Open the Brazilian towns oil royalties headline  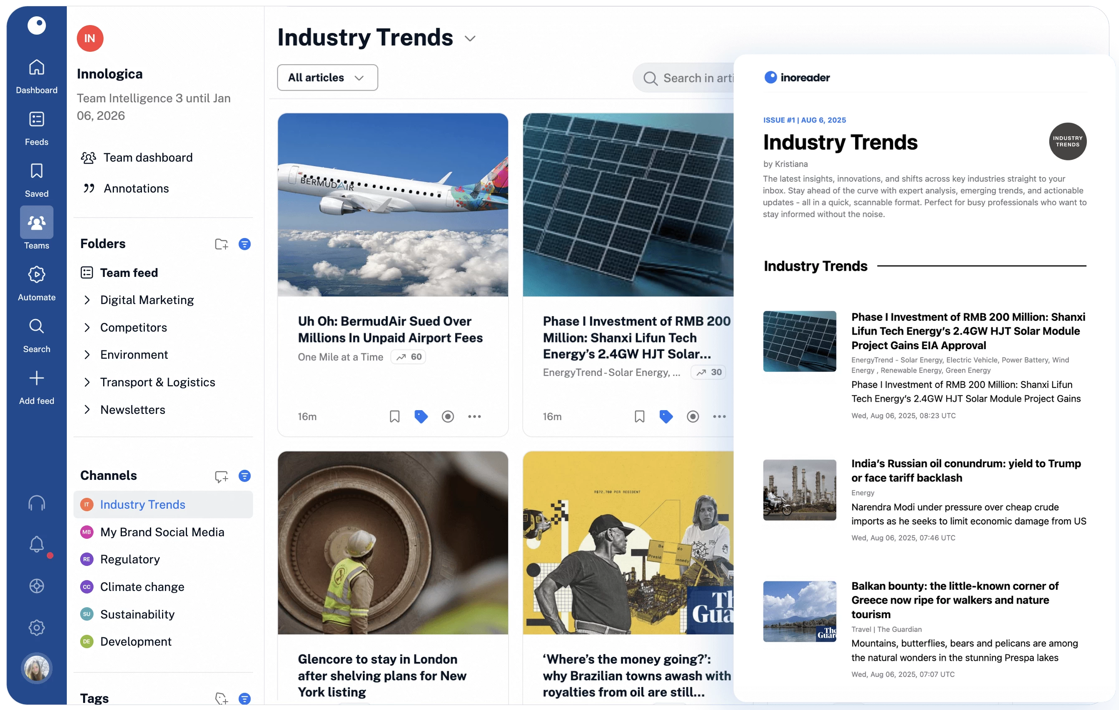[x=637, y=675]
